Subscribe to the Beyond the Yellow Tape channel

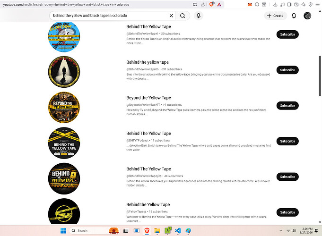[x=287, y=105]
